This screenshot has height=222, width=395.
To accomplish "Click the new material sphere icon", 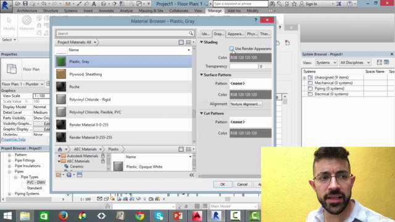I will pos(69,175).
